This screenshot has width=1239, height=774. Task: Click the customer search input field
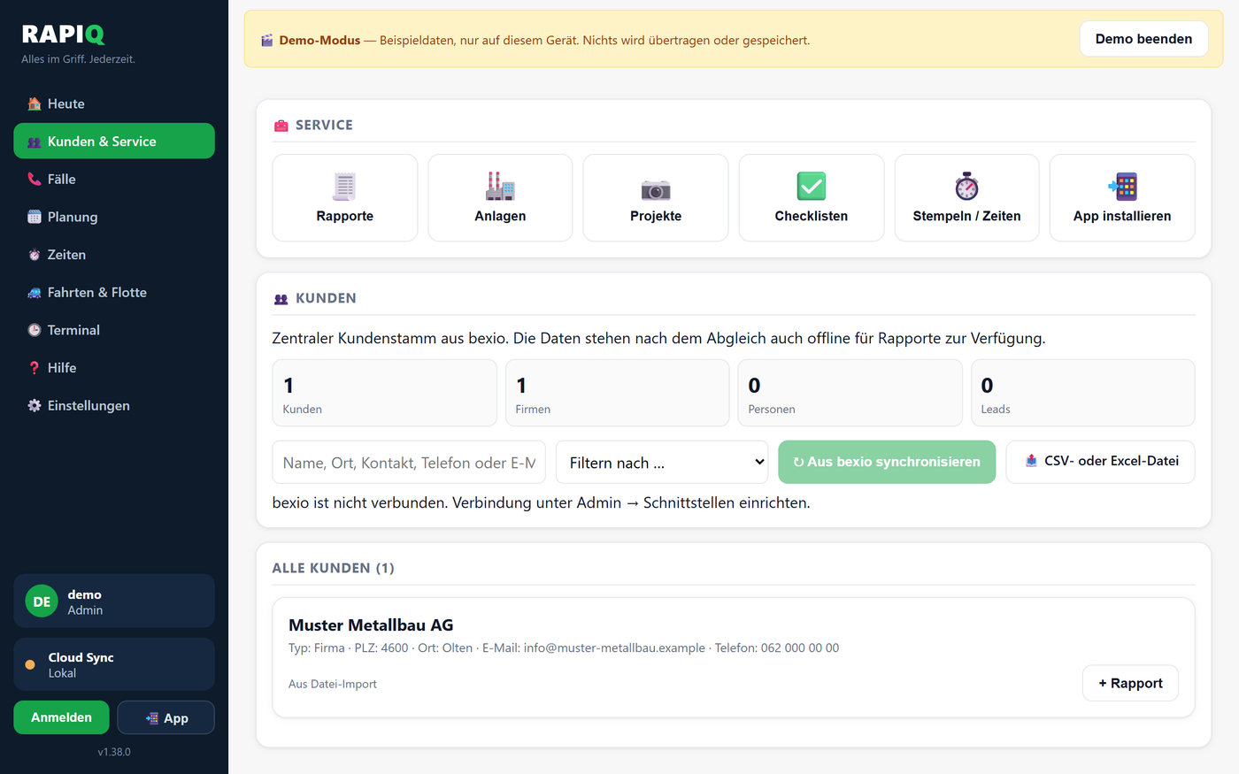point(409,463)
